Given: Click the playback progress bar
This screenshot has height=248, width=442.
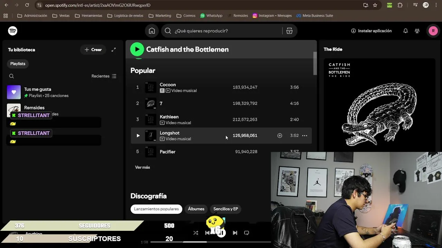Looking at the screenshot, I should point(211,242).
